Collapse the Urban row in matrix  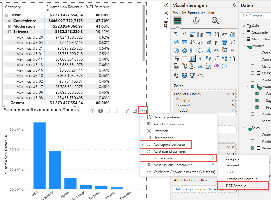click(7, 15)
